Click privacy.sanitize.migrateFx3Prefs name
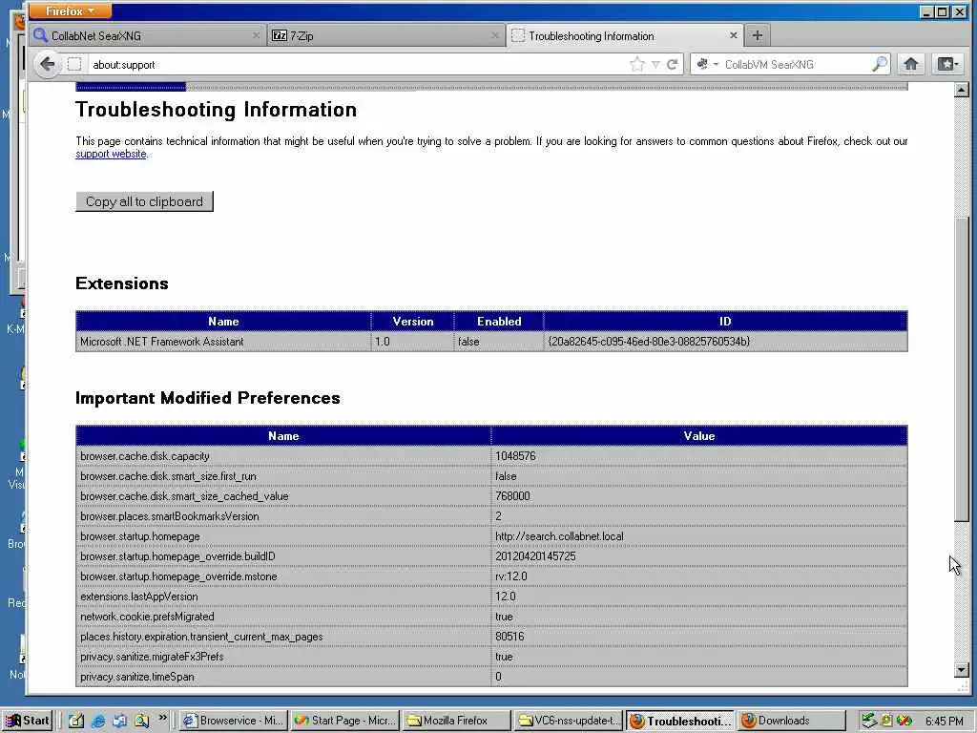The image size is (977, 733). click(152, 657)
